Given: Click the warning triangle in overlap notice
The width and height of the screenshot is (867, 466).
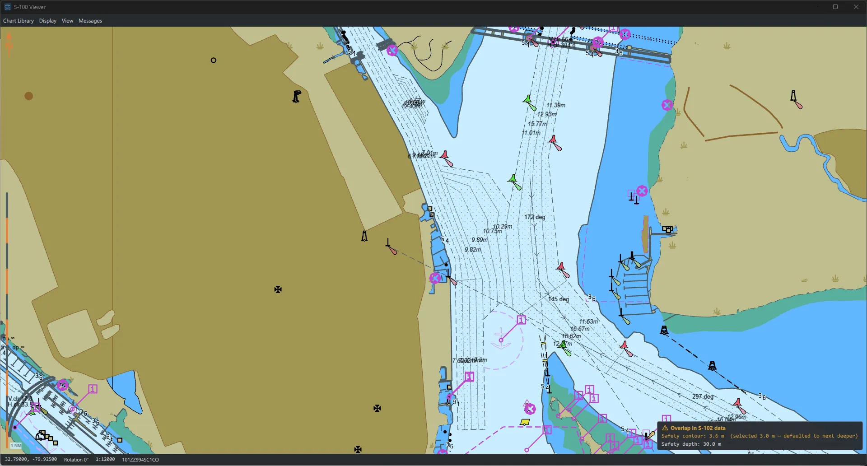Looking at the screenshot, I should point(665,428).
